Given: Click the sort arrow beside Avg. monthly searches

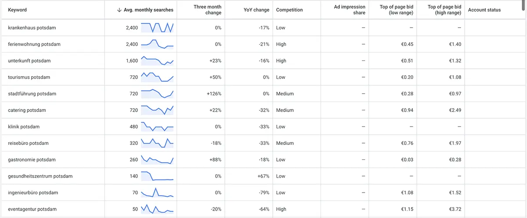Looking at the screenshot, I should (x=119, y=10).
